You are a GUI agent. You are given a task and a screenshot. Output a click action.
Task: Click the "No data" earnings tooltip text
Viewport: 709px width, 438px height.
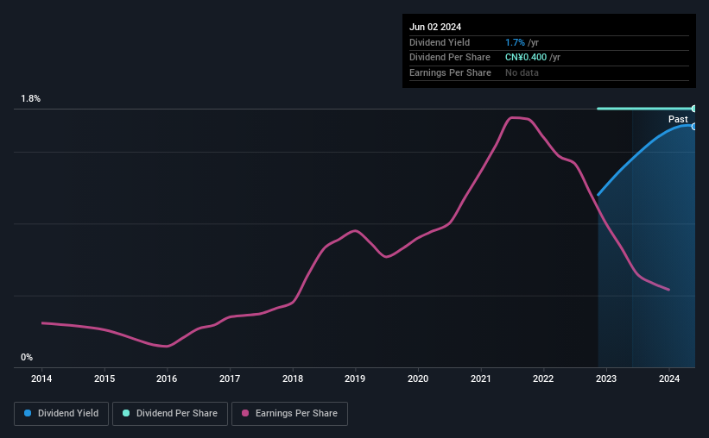point(522,72)
